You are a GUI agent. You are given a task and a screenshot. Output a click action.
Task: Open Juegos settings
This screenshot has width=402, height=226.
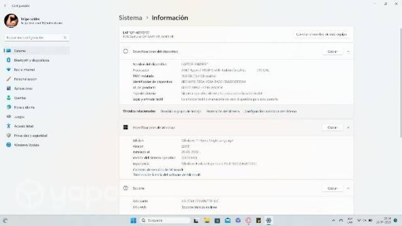(x=37, y=117)
